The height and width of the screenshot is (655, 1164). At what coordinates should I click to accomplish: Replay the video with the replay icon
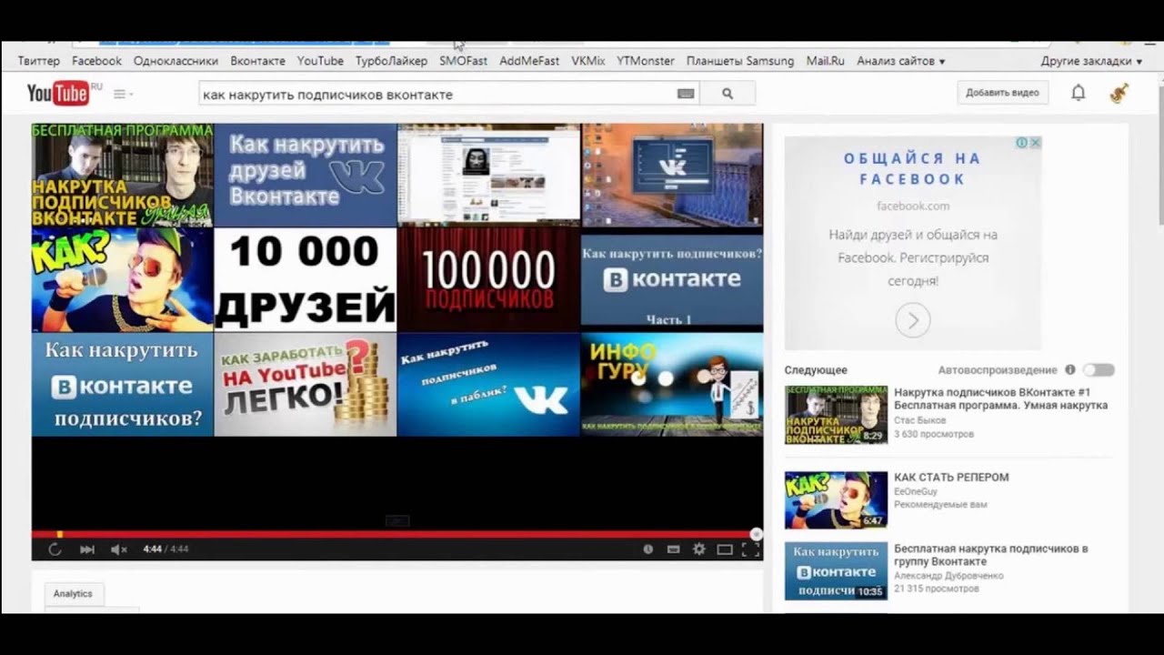(55, 549)
